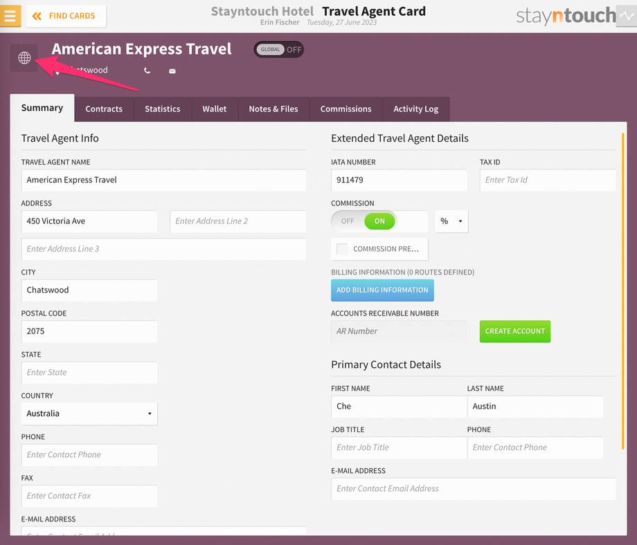
Task: Click the Fax input field
Action: (89, 496)
